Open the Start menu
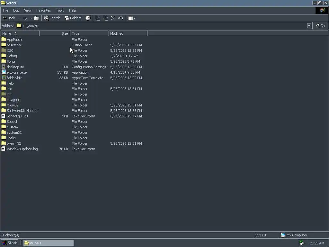Image resolution: width=329 pixels, height=247 pixels. [9, 243]
